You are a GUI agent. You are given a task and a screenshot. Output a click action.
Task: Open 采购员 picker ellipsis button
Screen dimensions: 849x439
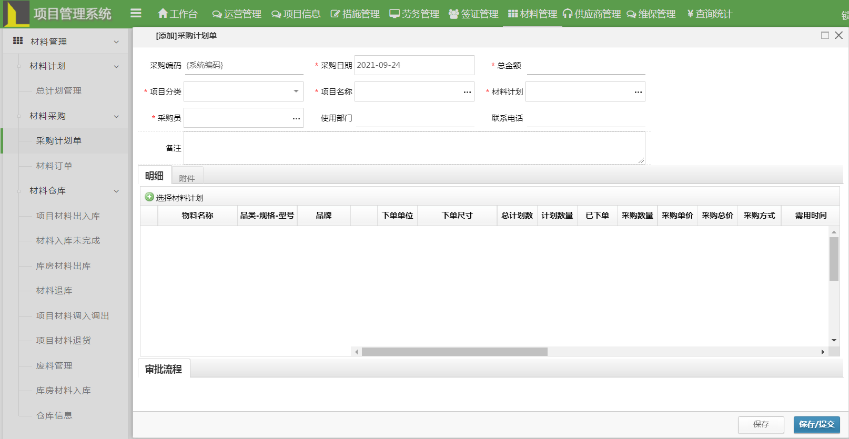tap(296, 118)
